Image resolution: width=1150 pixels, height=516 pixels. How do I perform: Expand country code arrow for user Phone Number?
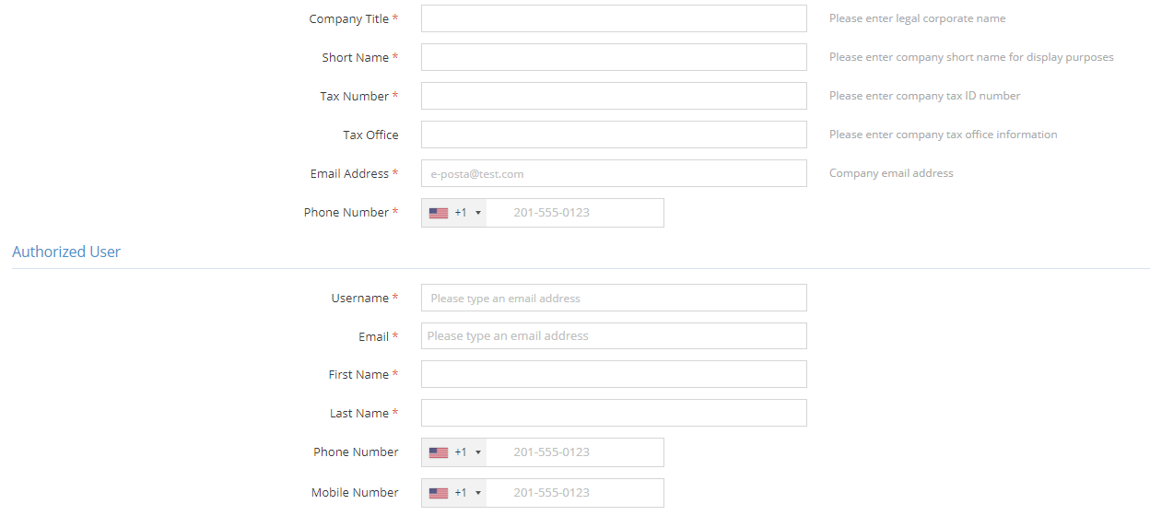tap(478, 452)
